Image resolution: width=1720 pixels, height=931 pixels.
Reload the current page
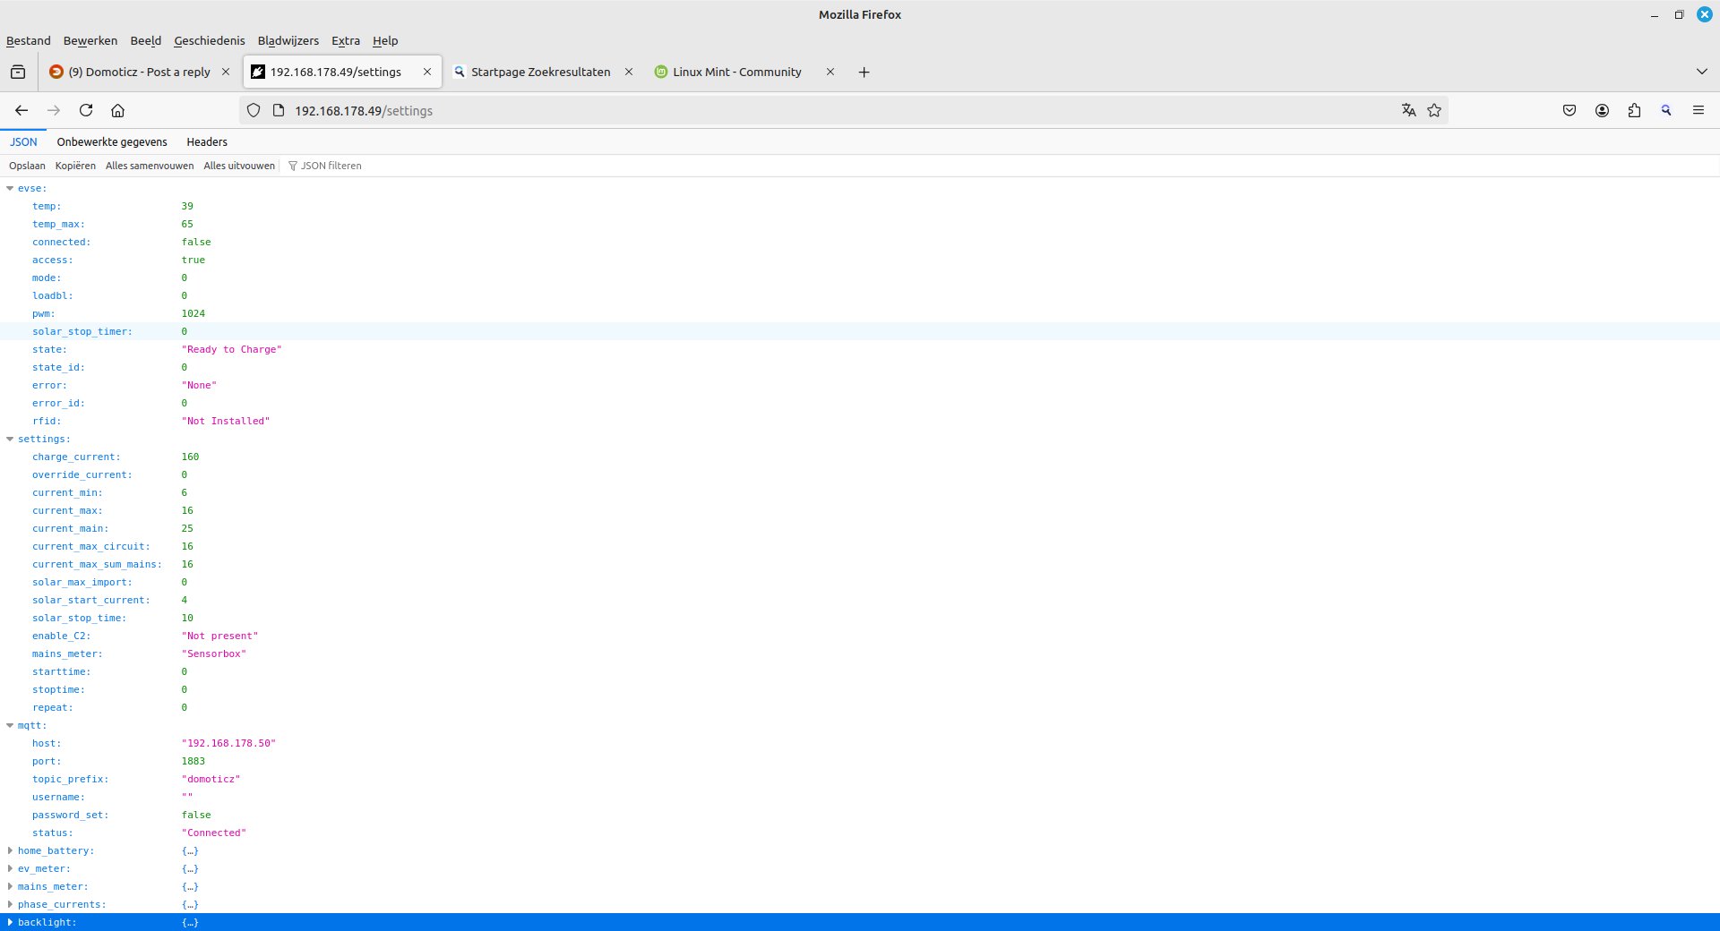click(86, 110)
